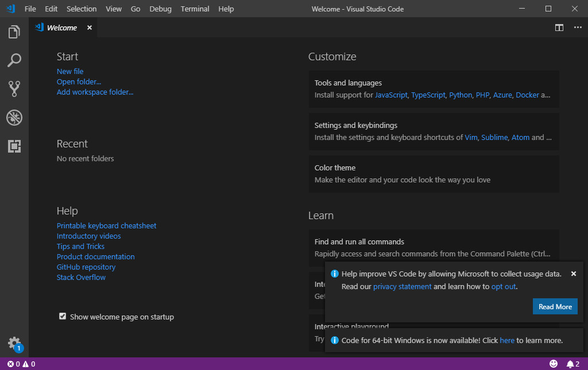Click the split editor icon
Viewport: 588px width, 370px height.
[x=559, y=28]
